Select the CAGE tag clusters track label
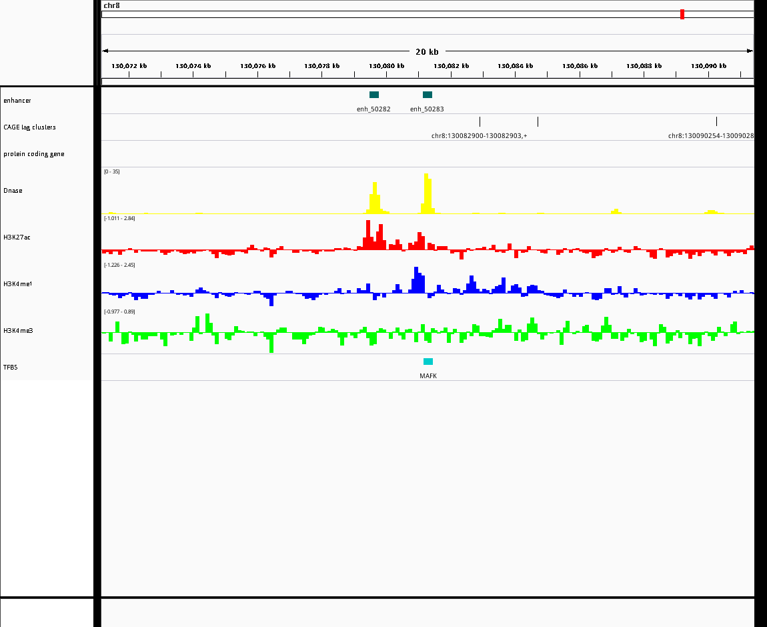Image resolution: width=767 pixels, height=627 pixels. click(29, 127)
